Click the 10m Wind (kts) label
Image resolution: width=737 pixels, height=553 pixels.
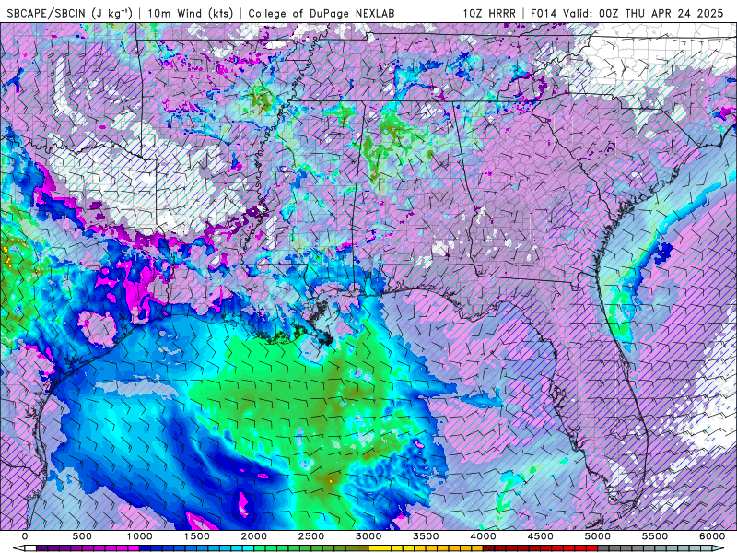click(x=190, y=13)
